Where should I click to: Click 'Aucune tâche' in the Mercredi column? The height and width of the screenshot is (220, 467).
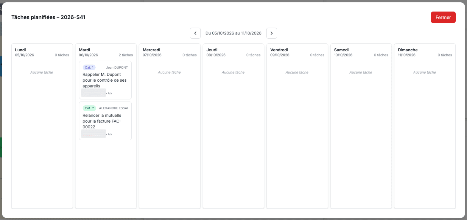point(169,72)
